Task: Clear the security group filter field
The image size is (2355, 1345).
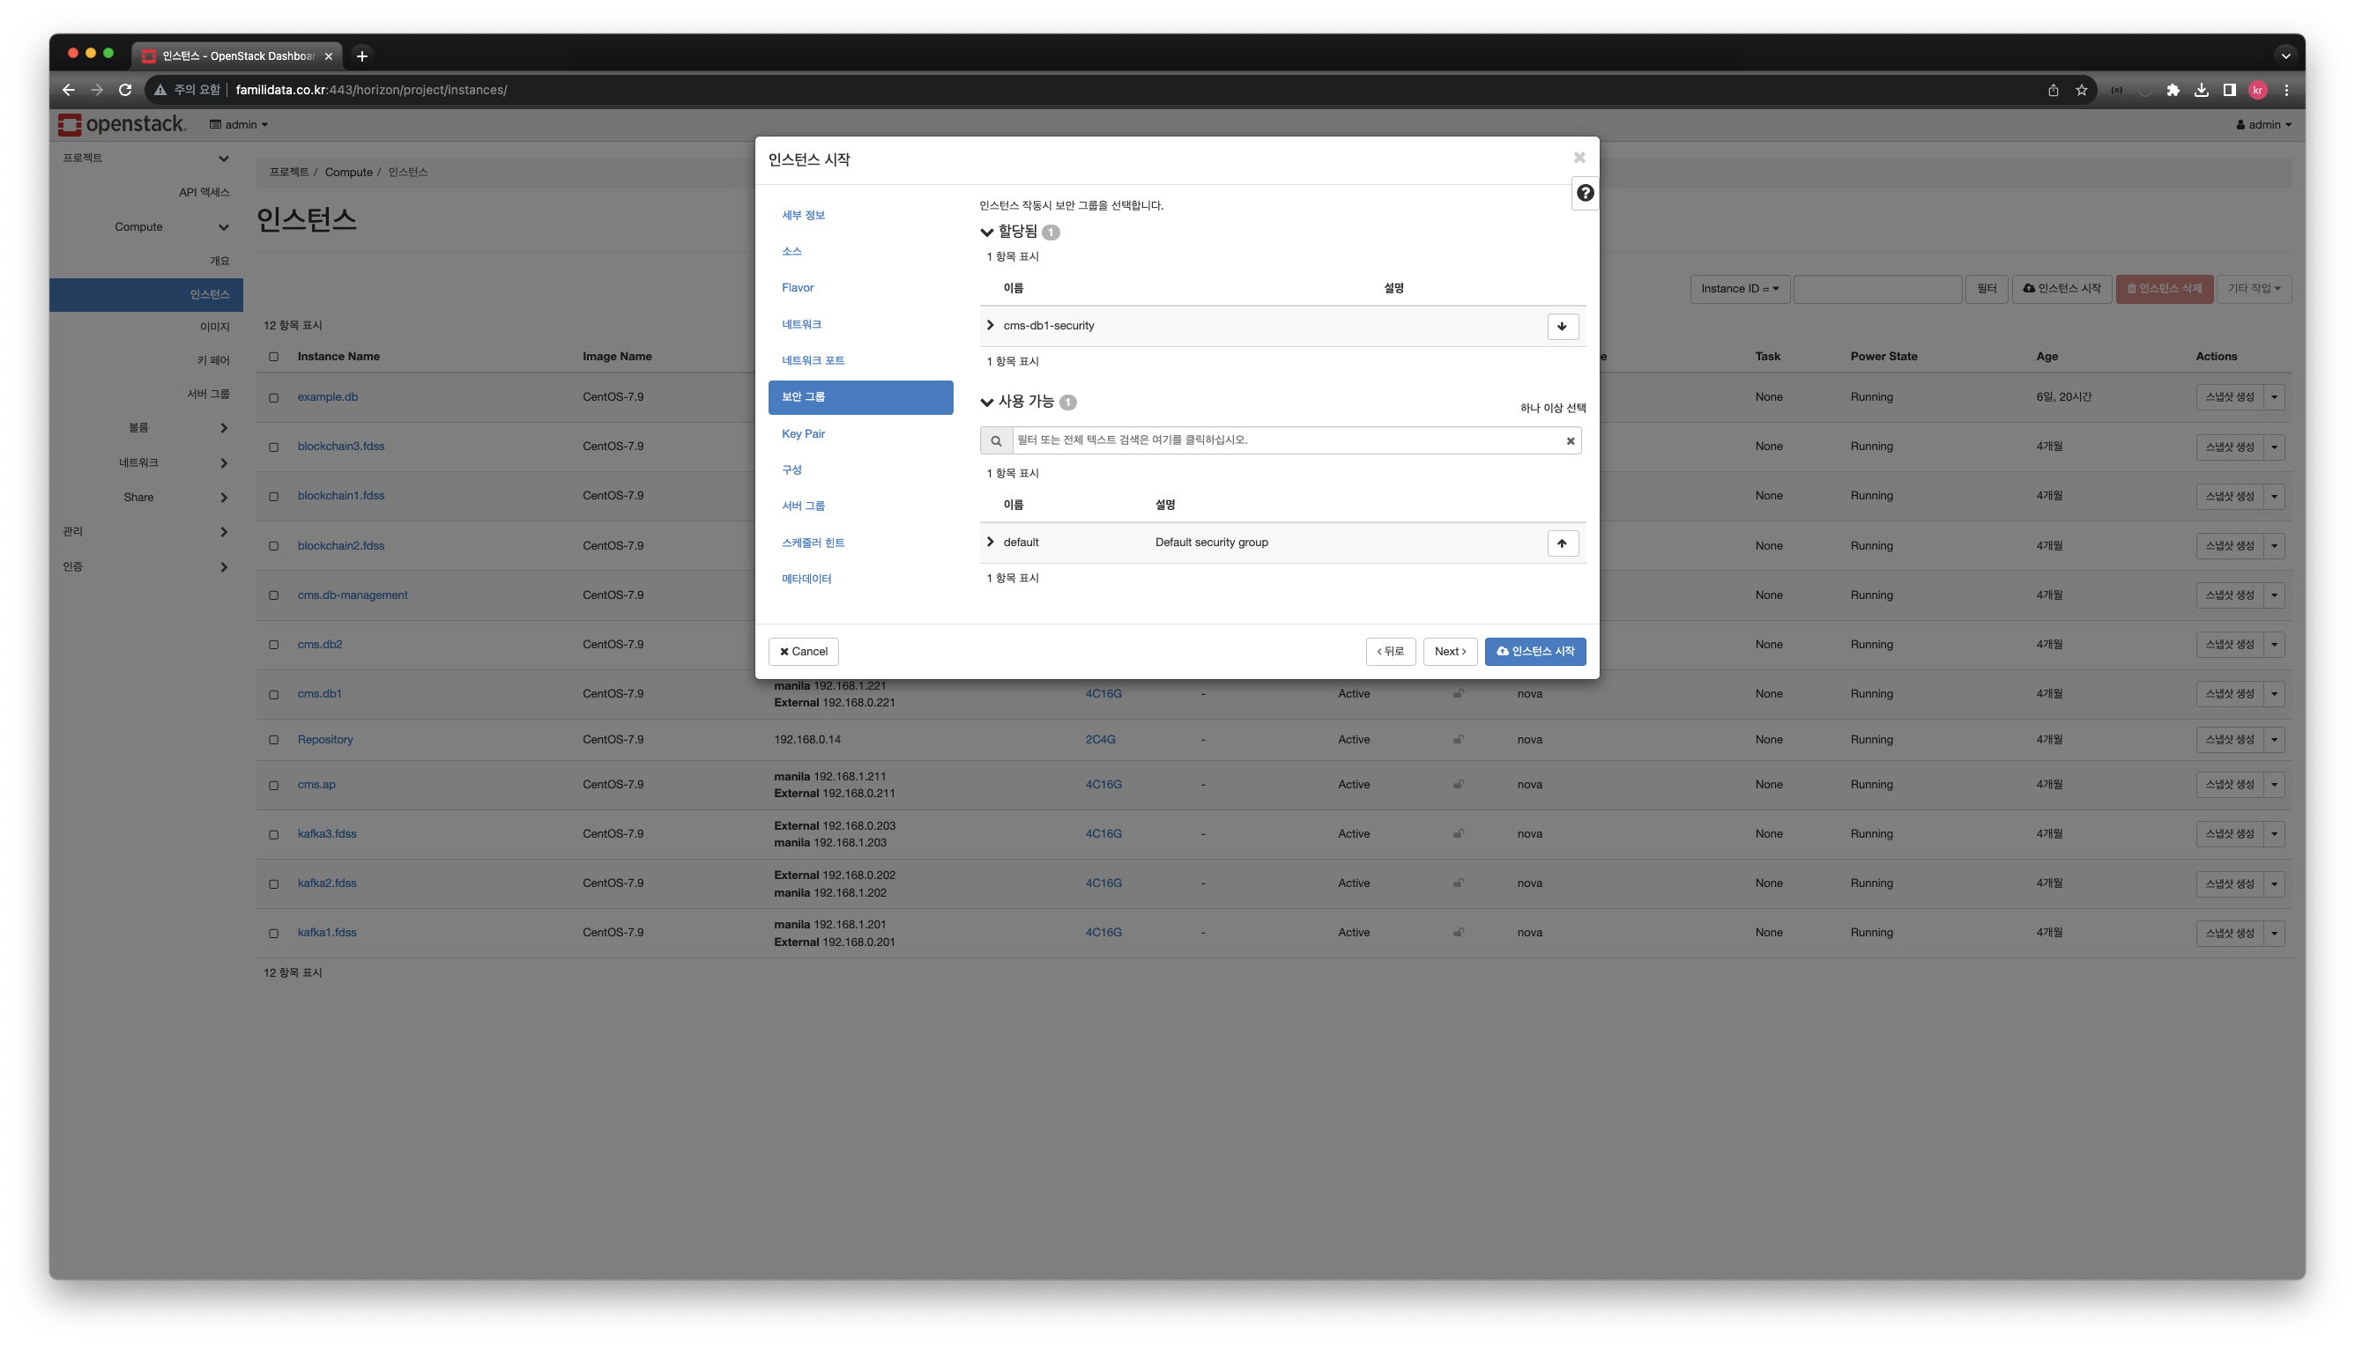Action: coord(1570,440)
